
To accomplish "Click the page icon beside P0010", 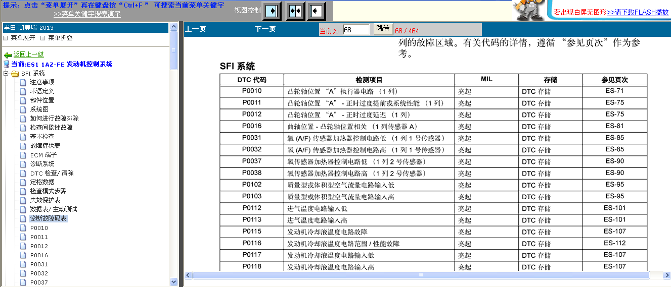I will coord(23,228).
